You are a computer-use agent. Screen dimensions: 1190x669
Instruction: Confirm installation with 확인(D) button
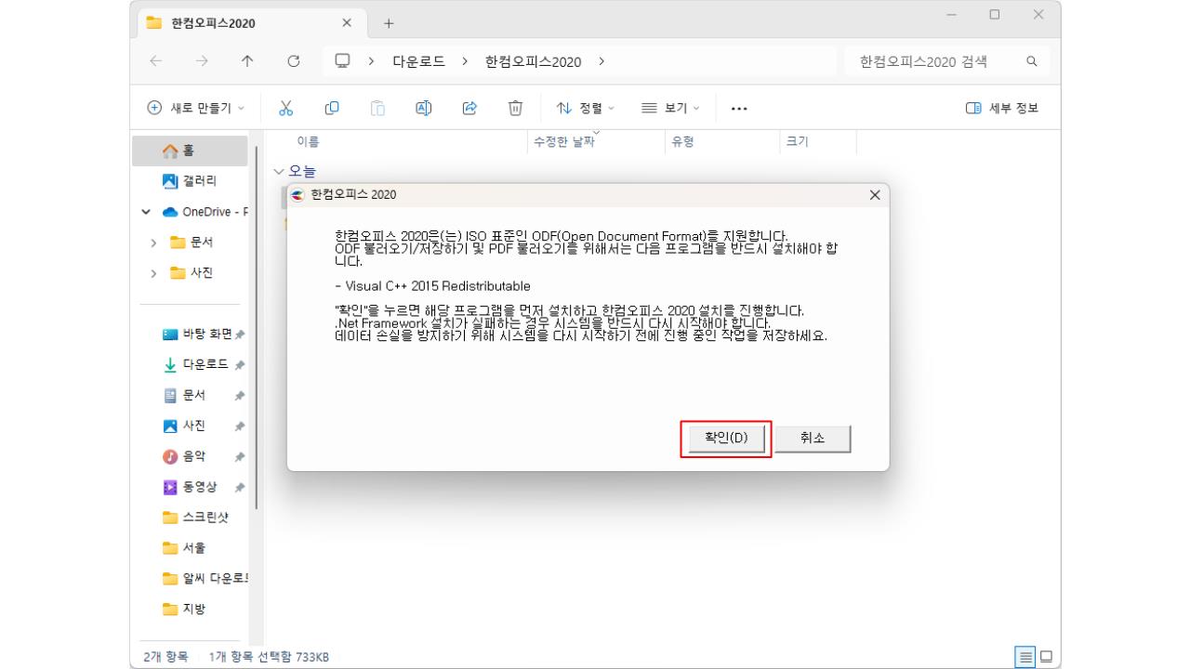point(726,438)
